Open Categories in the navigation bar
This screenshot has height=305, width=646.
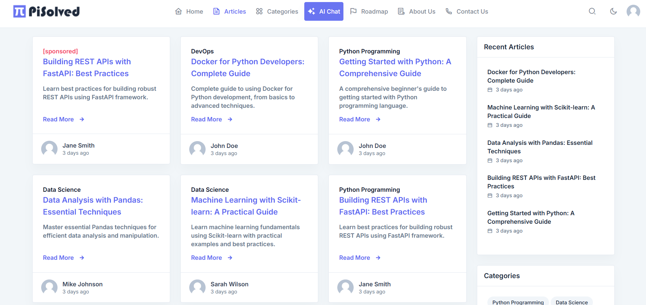(x=277, y=12)
